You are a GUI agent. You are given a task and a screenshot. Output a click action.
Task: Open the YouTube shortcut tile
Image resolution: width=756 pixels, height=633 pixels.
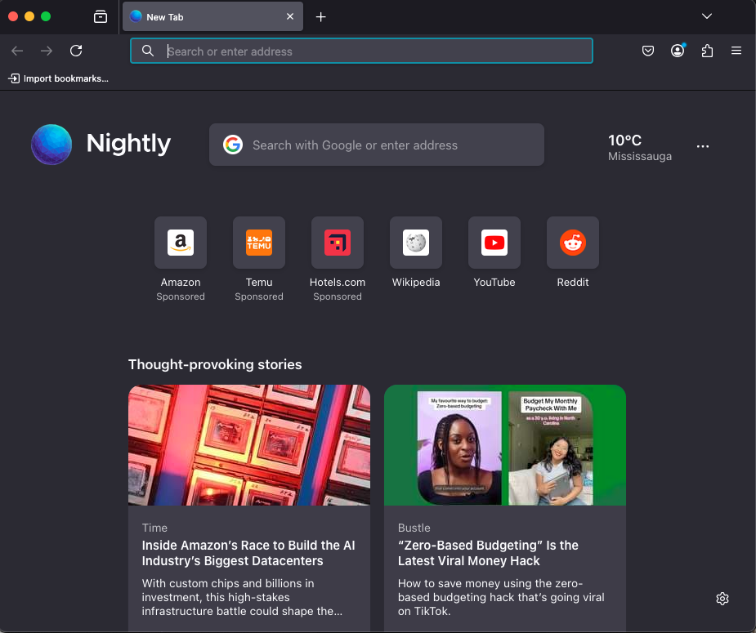[494, 252]
